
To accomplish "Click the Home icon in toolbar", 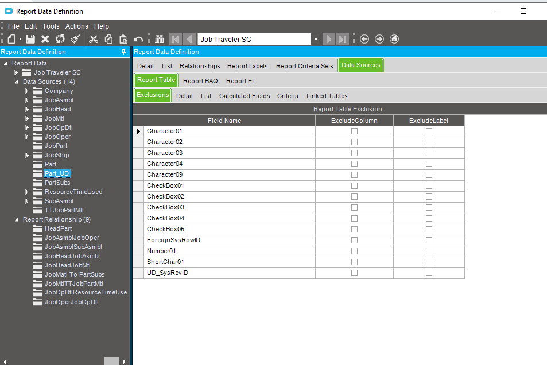I will pyautogui.click(x=394, y=39).
